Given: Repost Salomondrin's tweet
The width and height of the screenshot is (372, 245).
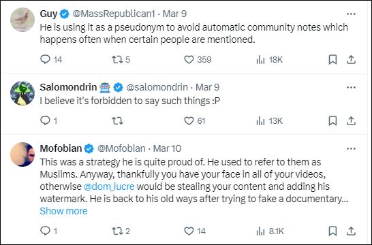Looking at the screenshot, I should click(x=117, y=121).
